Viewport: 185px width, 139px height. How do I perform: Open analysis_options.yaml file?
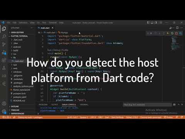(x=23, y=86)
